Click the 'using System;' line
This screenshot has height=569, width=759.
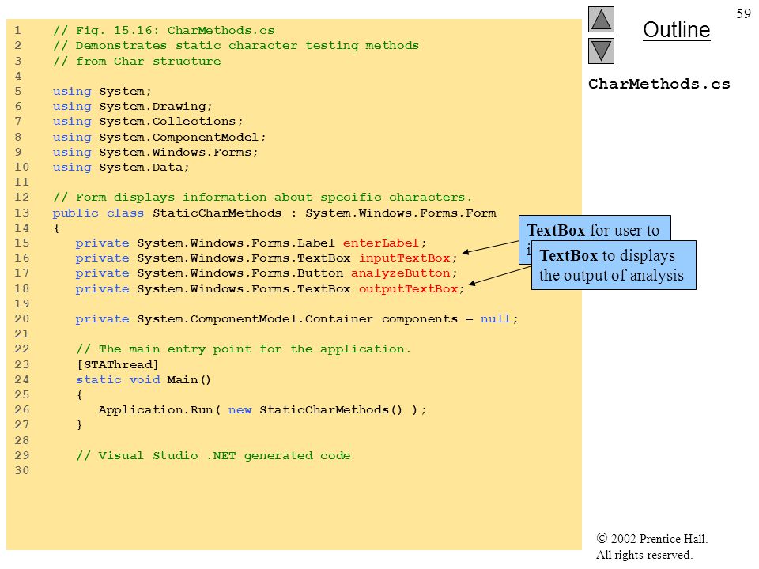(102, 91)
